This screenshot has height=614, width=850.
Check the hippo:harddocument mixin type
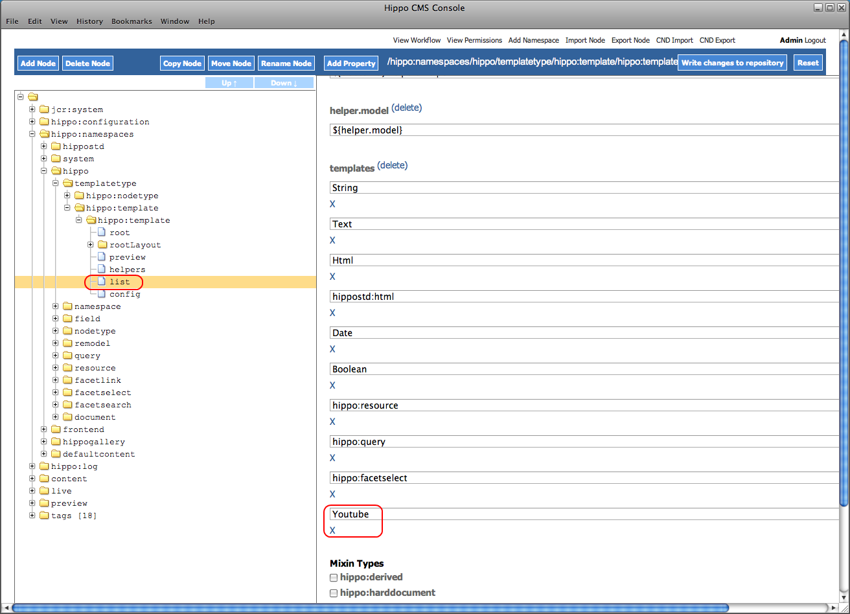[x=334, y=593]
